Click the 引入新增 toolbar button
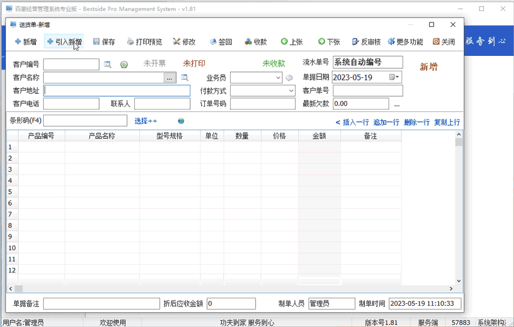514x327 pixels. (x=64, y=42)
